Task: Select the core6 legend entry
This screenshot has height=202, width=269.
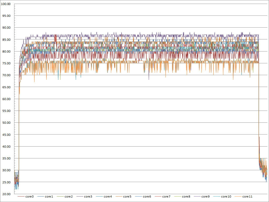Action: pos(143,196)
